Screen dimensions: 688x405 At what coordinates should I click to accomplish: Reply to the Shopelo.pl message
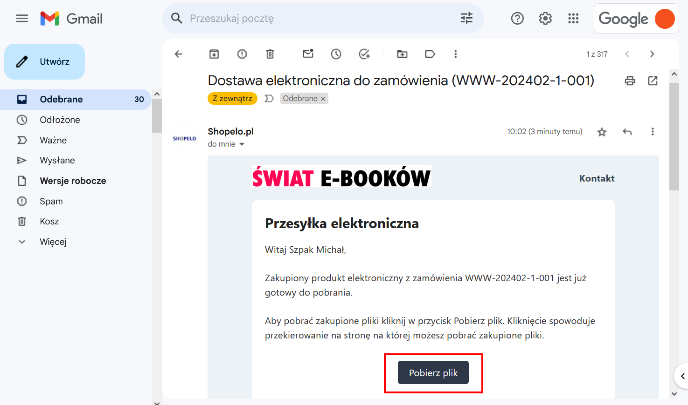click(627, 132)
